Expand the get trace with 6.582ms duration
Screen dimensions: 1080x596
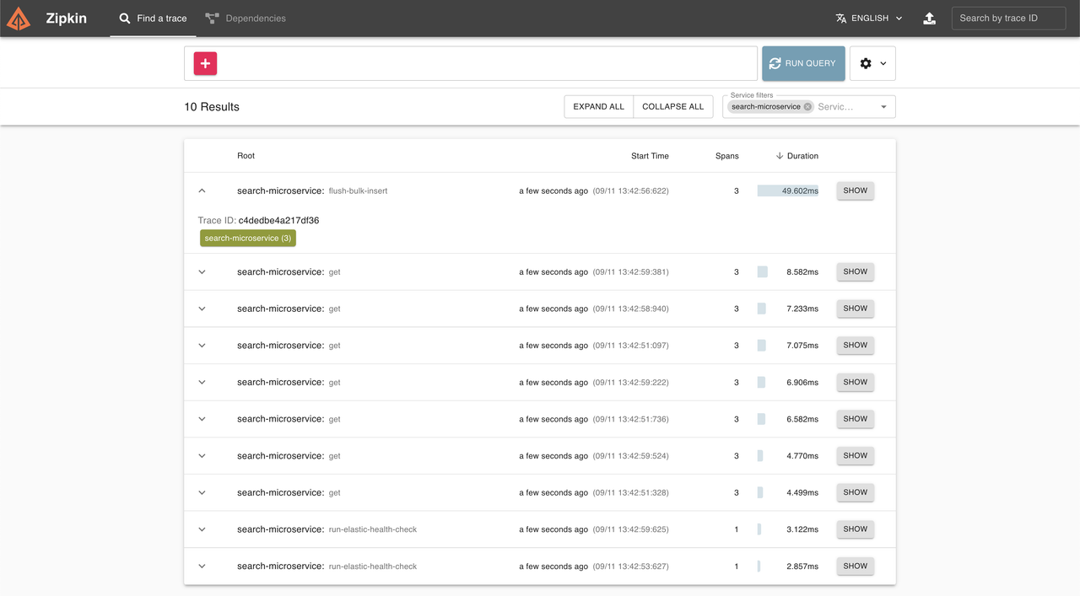click(202, 419)
